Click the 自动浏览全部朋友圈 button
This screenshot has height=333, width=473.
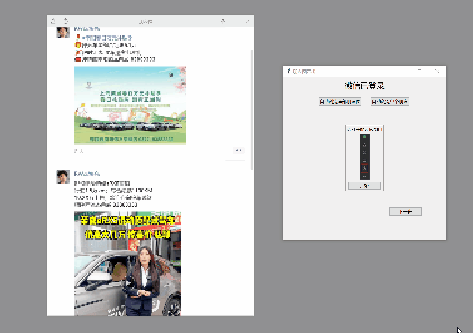340,101
